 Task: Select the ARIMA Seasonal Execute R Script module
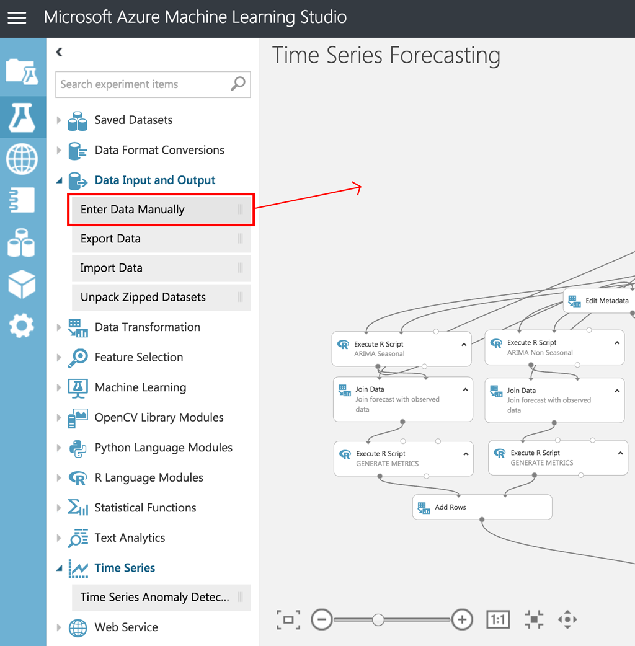point(401,349)
